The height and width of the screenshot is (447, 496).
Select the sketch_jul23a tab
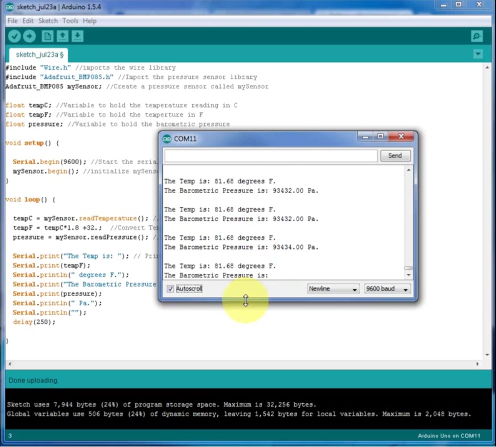point(39,55)
